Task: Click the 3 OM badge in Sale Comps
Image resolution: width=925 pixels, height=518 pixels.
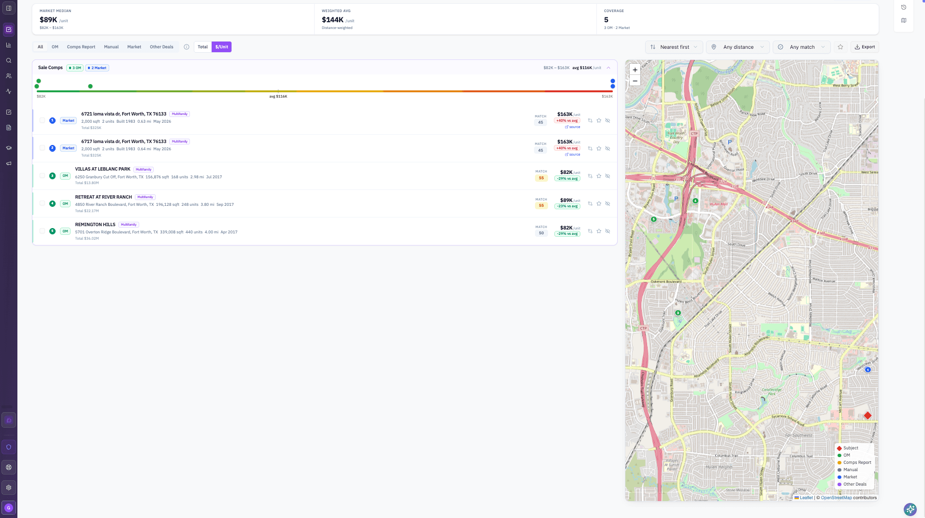Action: click(x=75, y=68)
